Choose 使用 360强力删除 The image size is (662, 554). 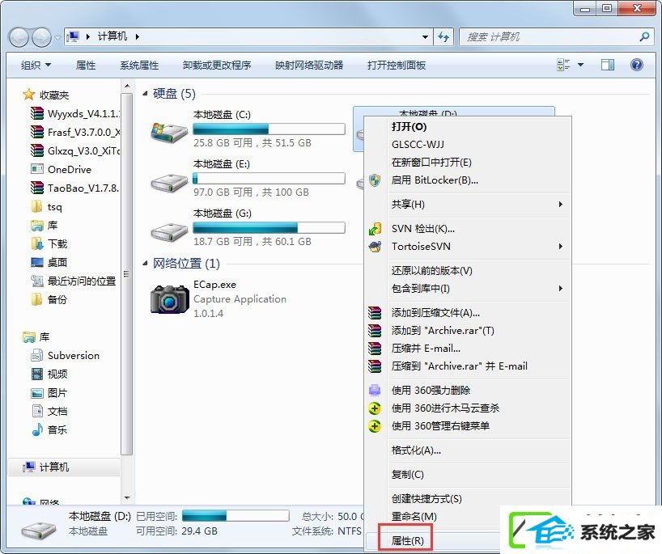468,391
